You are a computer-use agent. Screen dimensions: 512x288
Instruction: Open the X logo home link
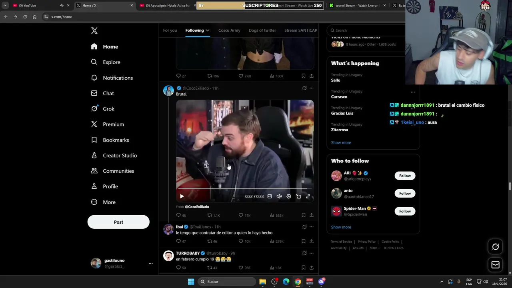tap(94, 31)
